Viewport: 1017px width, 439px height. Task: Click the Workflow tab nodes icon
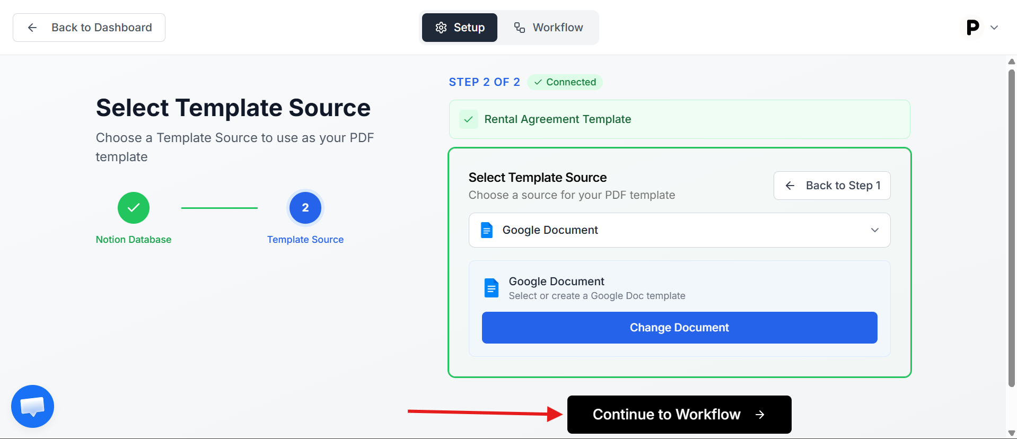[520, 28]
